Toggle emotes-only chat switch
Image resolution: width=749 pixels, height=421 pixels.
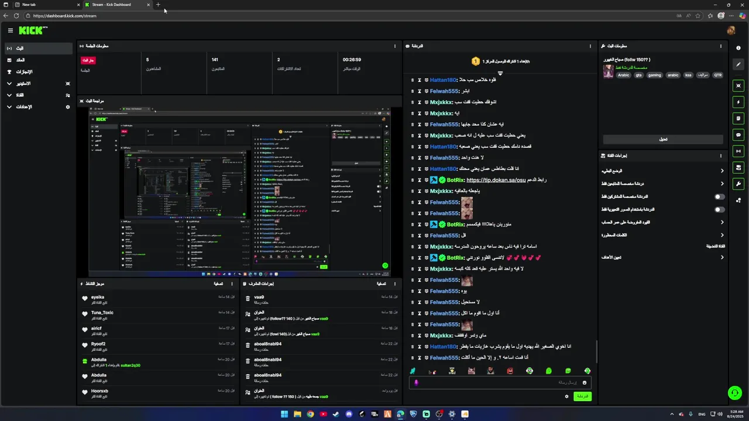click(x=719, y=209)
